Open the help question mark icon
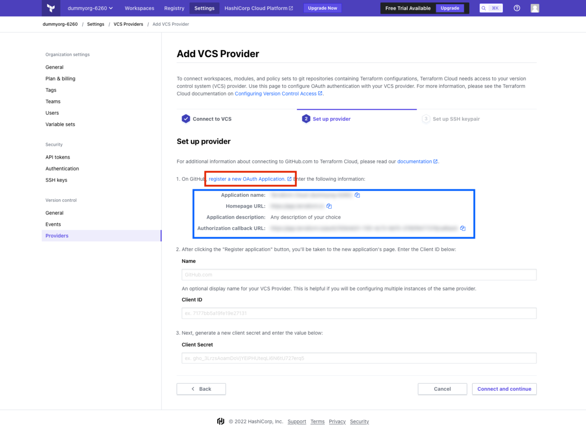The height and width of the screenshot is (425, 586). (x=517, y=8)
